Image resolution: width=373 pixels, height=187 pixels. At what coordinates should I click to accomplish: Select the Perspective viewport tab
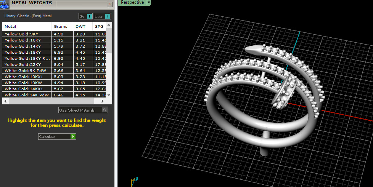pyautogui.click(x=132, y=3)
